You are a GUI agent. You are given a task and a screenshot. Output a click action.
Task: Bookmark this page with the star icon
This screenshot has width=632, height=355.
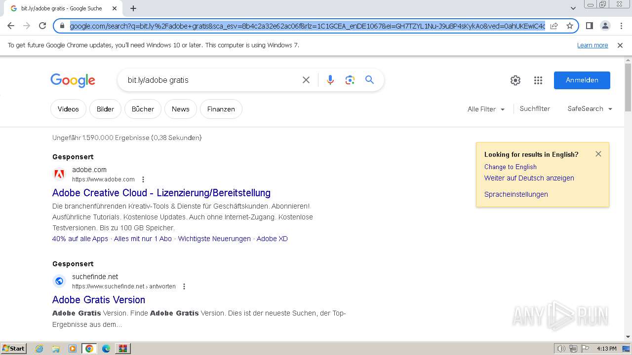[x=570, y=26]
